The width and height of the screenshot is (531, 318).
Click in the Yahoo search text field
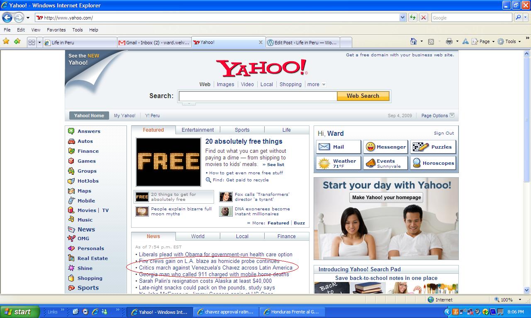click(x=258, y=96)
